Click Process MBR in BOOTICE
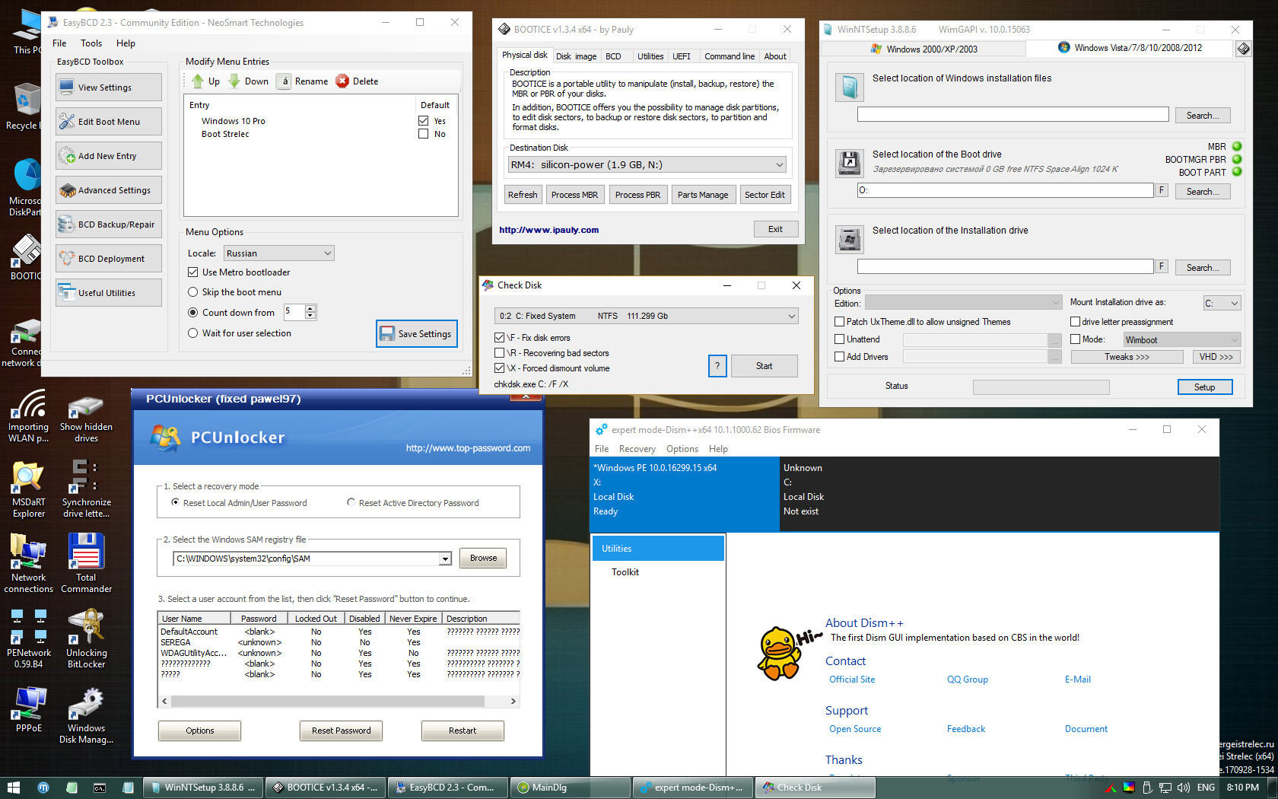 [574, 195]
